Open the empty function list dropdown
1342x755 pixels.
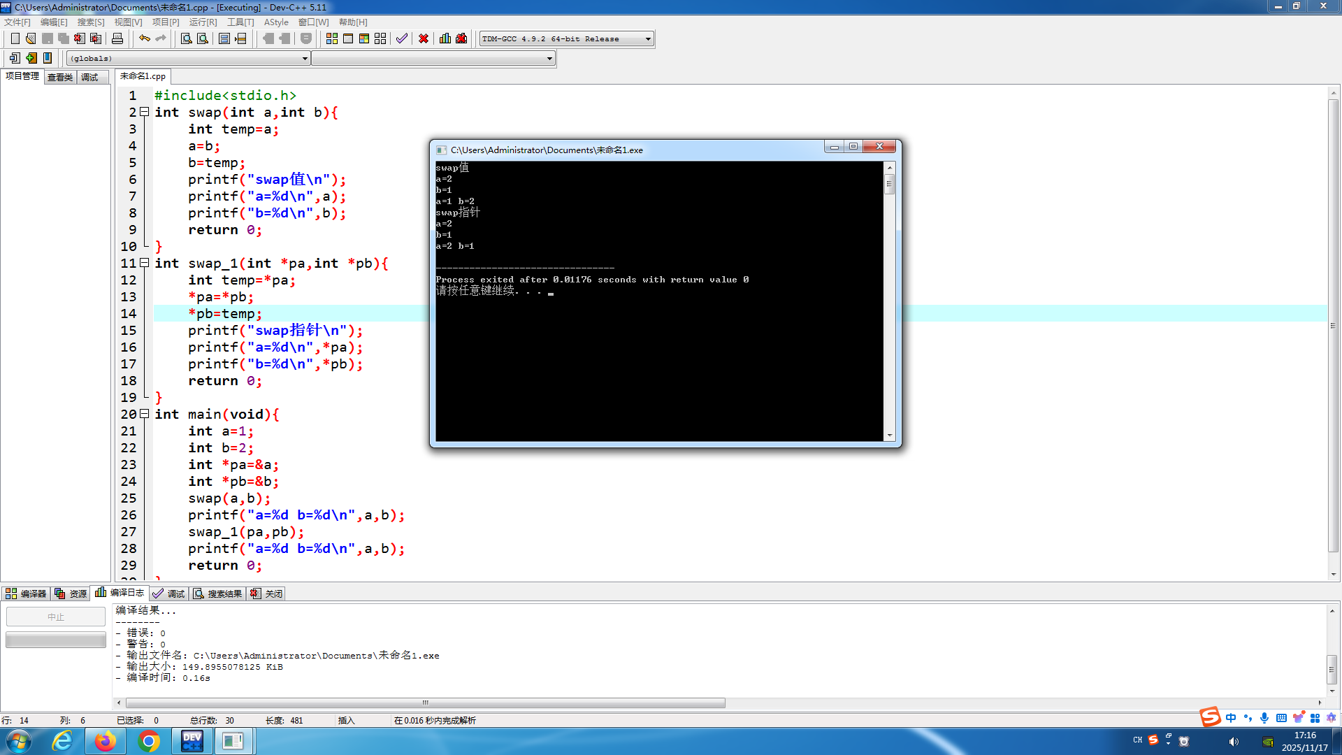pos(549,59)
